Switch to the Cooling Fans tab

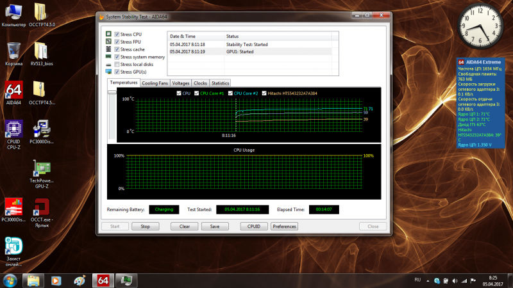click(155, 83)
